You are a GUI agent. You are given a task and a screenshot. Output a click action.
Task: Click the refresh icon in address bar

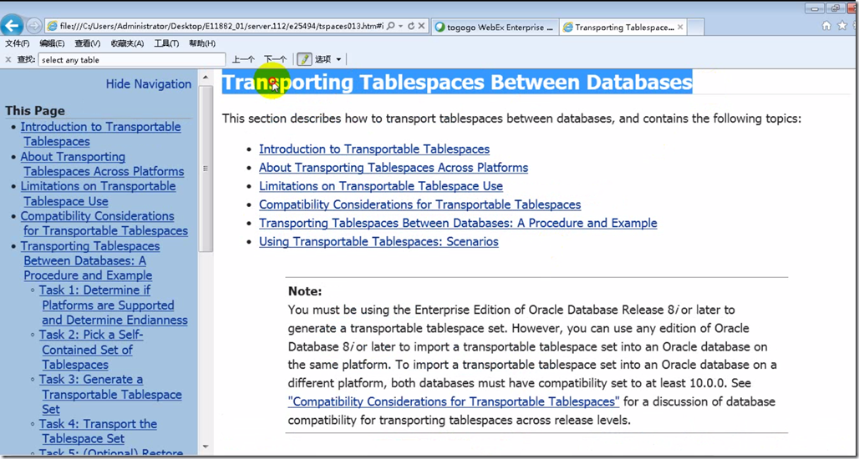[x=410, y=26]
